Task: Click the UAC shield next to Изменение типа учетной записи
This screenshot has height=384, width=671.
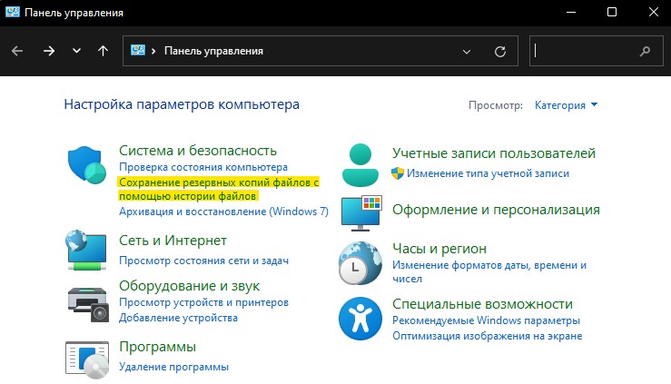Action: pos(398,173)
